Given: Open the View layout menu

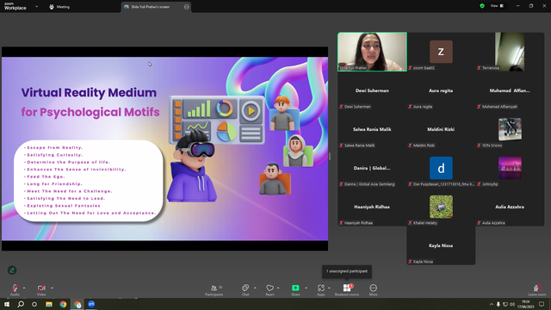Looking at the screenshot, I should [497, 6].
